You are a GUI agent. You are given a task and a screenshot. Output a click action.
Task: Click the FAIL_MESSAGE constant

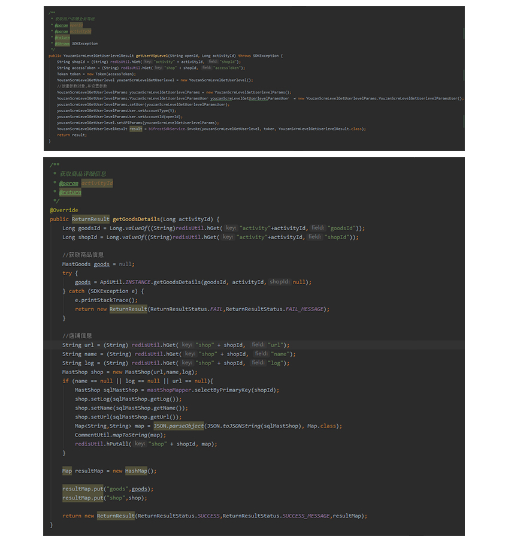click(x=306, y=309)
